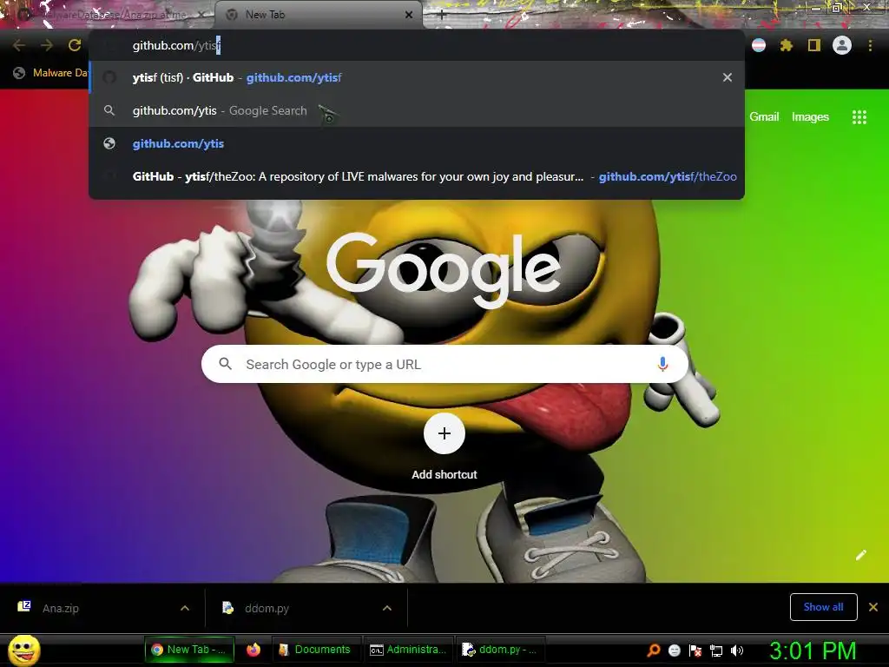Image resolution: width=889 pixels, height=667 pixels.
Task: Choose the github.com/ytis Google Search suggestion
Action: click(x=417, y=110)
